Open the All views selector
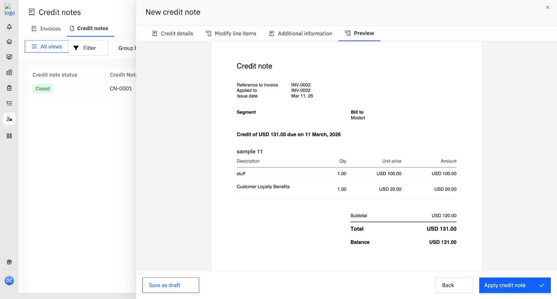This screenshot has height=299, width=557. click(47, 47)
